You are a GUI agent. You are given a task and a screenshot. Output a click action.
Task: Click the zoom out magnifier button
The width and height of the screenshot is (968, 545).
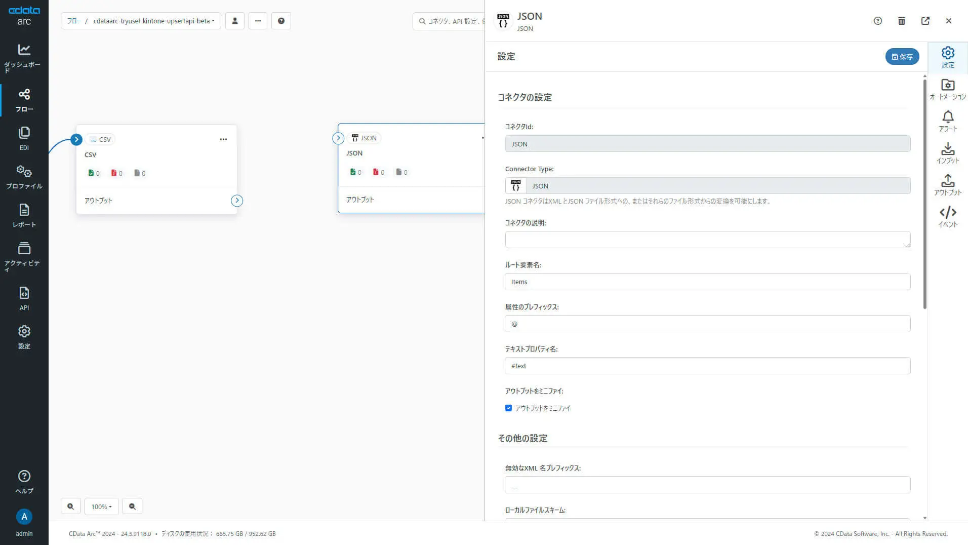pyautogui.click(x=132, y=507)
